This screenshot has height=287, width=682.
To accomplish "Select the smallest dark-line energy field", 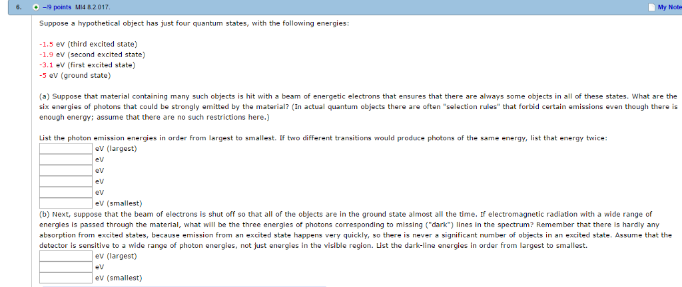I will pyautogui.click(x=66, y=278).
